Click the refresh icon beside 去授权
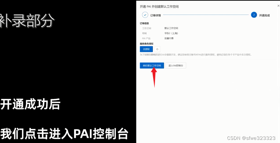The height and width of the screenshot is (143, 280). (157, 49)
